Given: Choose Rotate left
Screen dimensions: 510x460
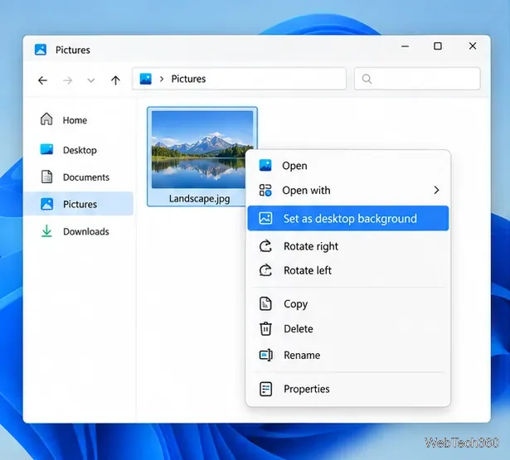Looking at the screenshot, I should (348, 270).
